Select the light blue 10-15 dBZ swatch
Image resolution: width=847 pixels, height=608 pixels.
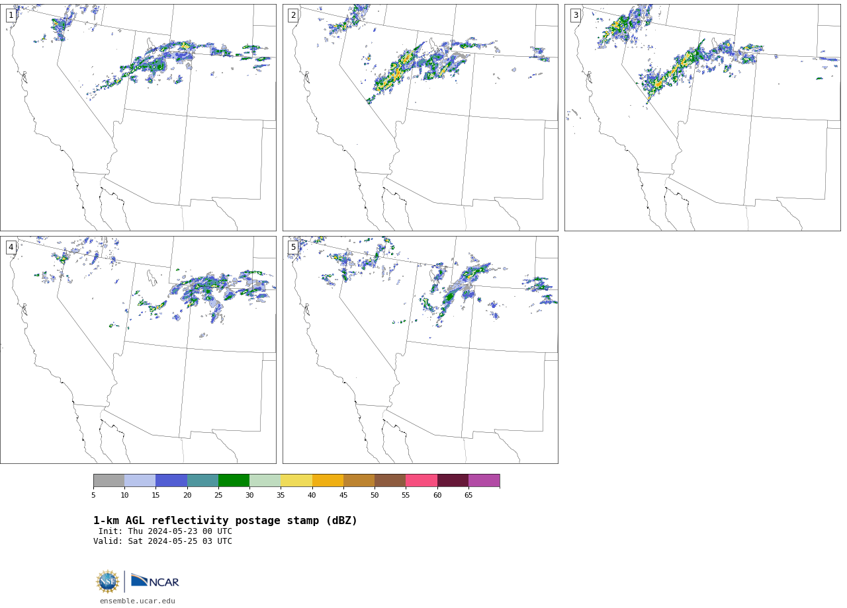pyautogui.click(x=140, y=480)
